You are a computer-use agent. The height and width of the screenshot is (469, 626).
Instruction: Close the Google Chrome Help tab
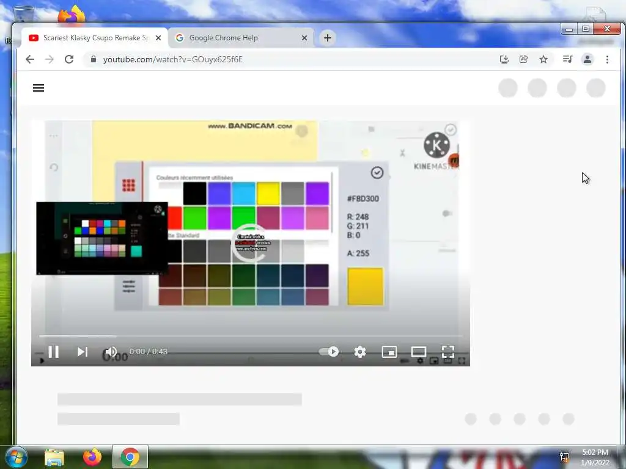click(304, 38)
